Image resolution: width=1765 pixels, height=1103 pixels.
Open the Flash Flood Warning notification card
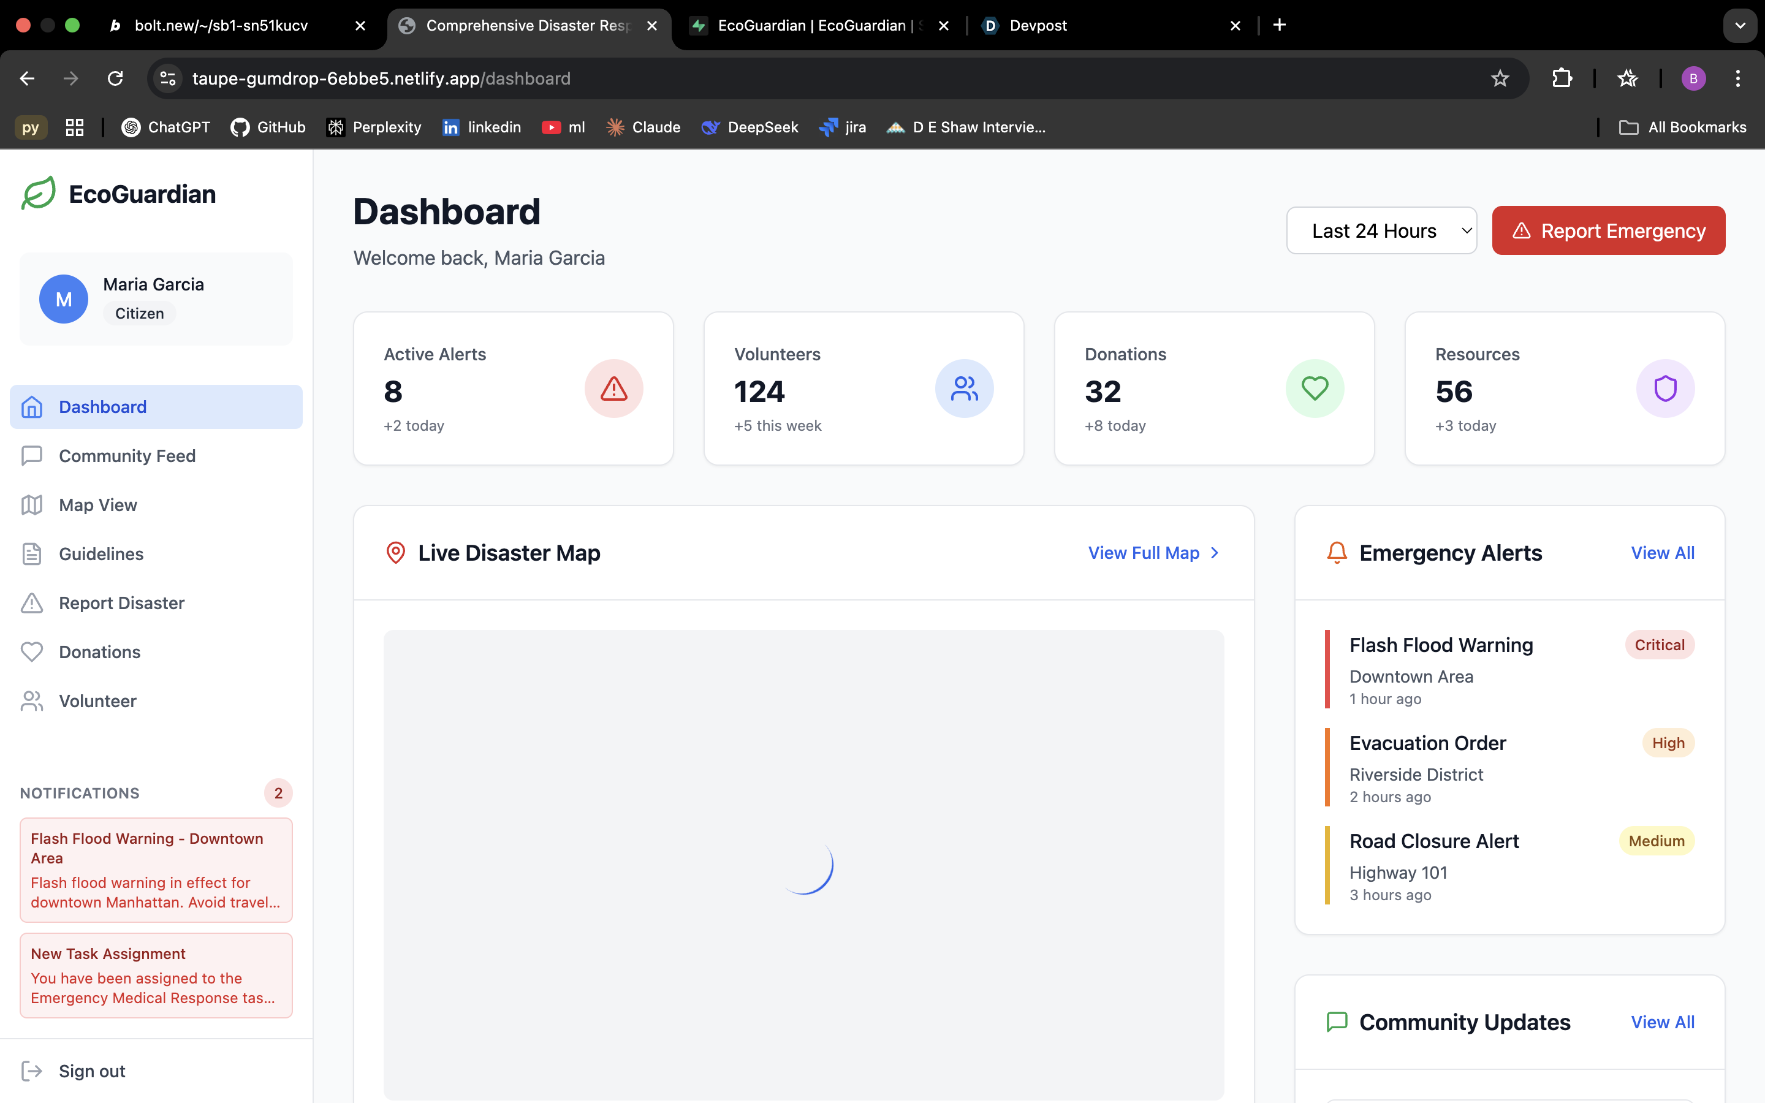click(156, 870)
